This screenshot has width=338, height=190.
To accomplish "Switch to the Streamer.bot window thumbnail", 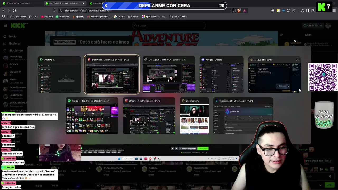I will coord(243,116).
